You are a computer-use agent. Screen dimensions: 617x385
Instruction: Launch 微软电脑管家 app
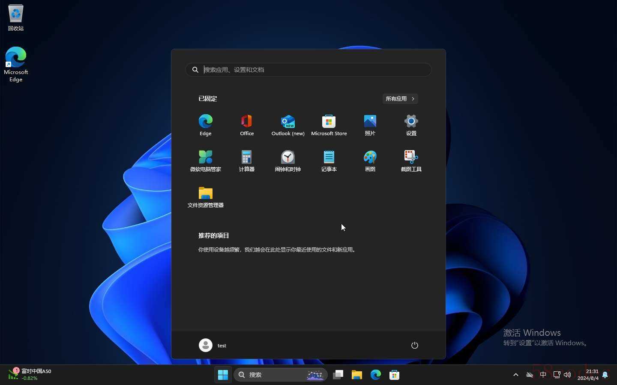point(206,161)
